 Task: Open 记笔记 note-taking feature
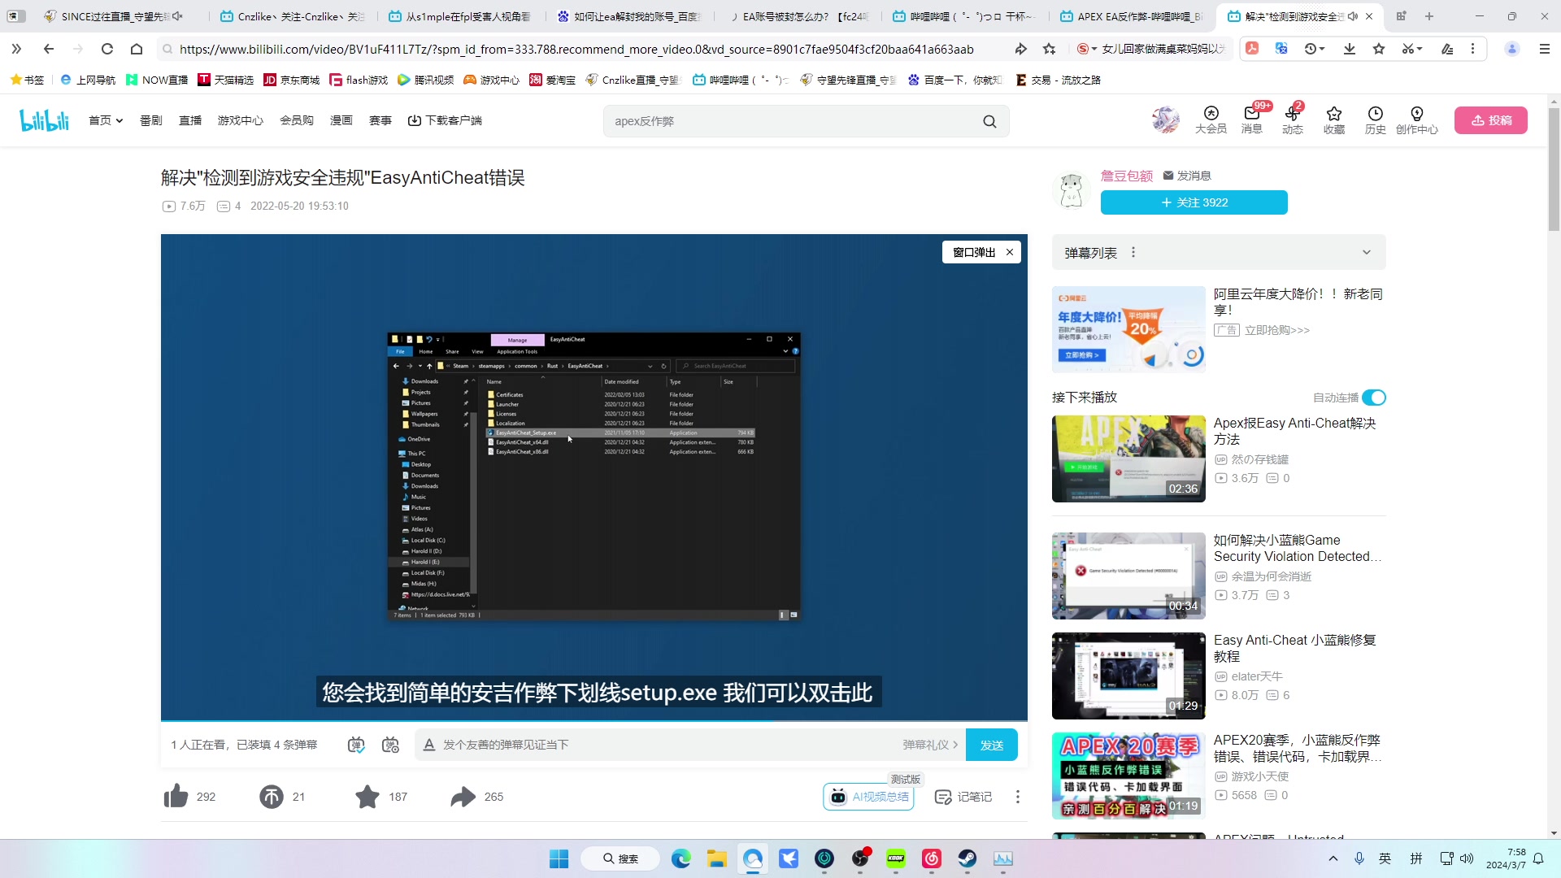[963, 797]
